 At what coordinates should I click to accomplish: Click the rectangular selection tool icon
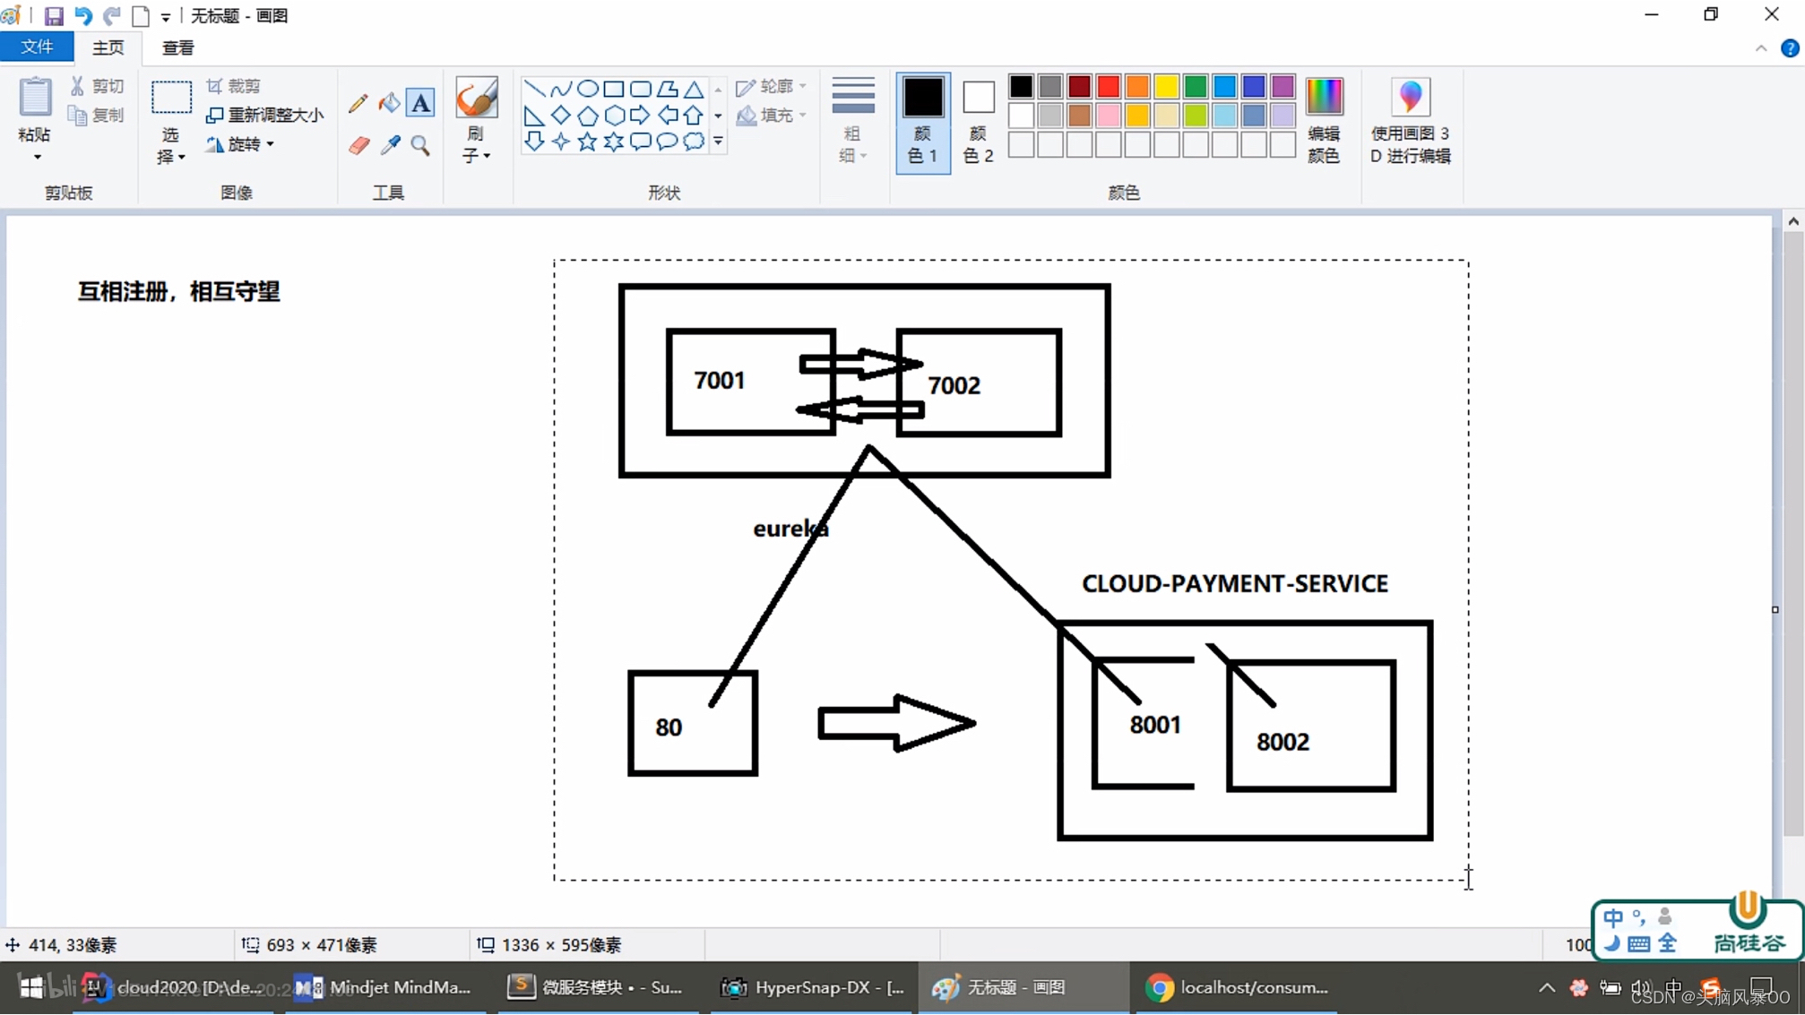coord(170,98)
